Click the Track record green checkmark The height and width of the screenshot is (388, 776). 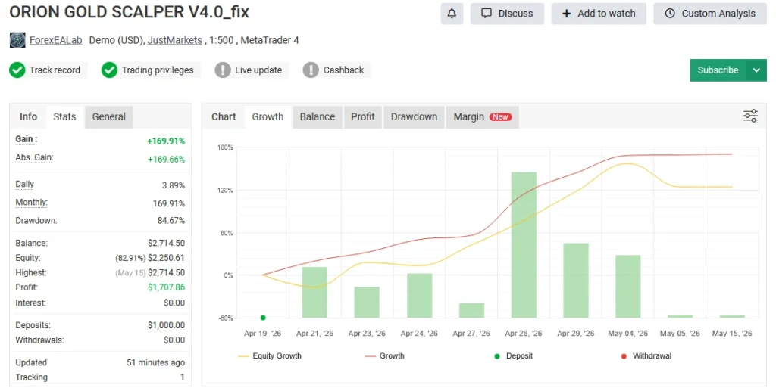[x=17, y=70]
